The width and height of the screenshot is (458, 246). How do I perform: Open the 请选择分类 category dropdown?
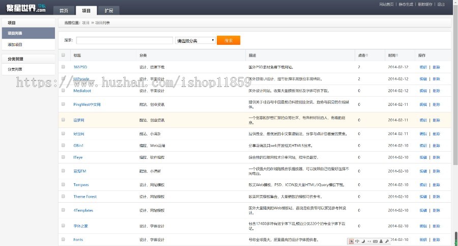(195, 40)
